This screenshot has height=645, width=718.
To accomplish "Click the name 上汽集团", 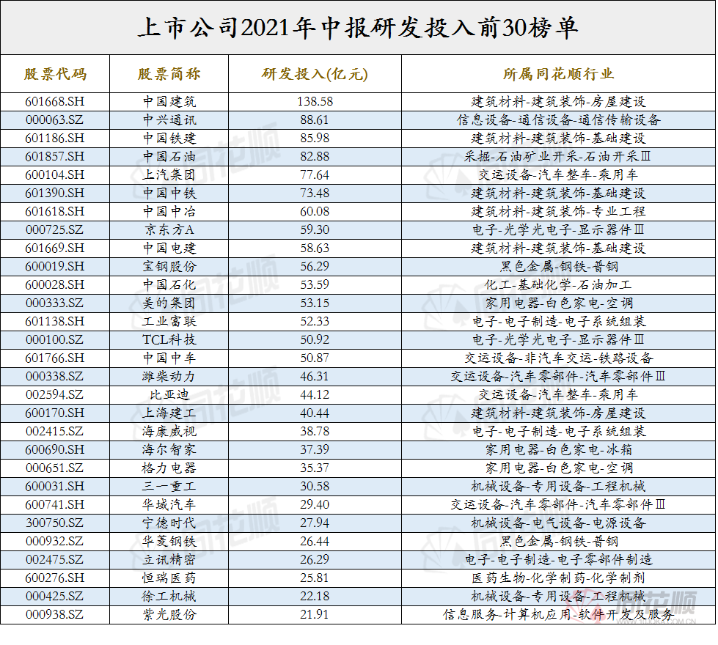I will click(169, 175).
